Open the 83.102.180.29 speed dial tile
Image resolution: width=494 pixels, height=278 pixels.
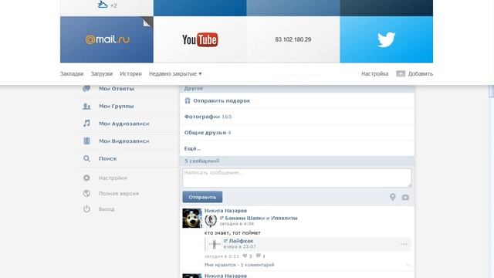(x=293, y=39)
